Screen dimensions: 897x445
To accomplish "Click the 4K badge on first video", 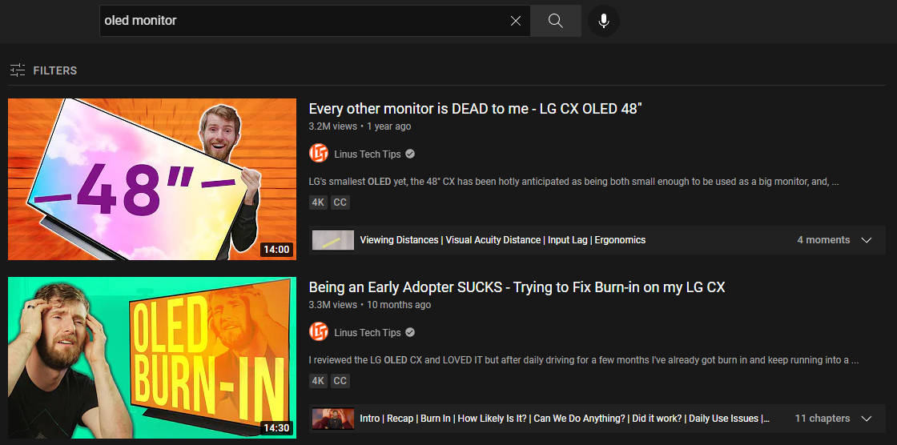I will click(318, 202).
